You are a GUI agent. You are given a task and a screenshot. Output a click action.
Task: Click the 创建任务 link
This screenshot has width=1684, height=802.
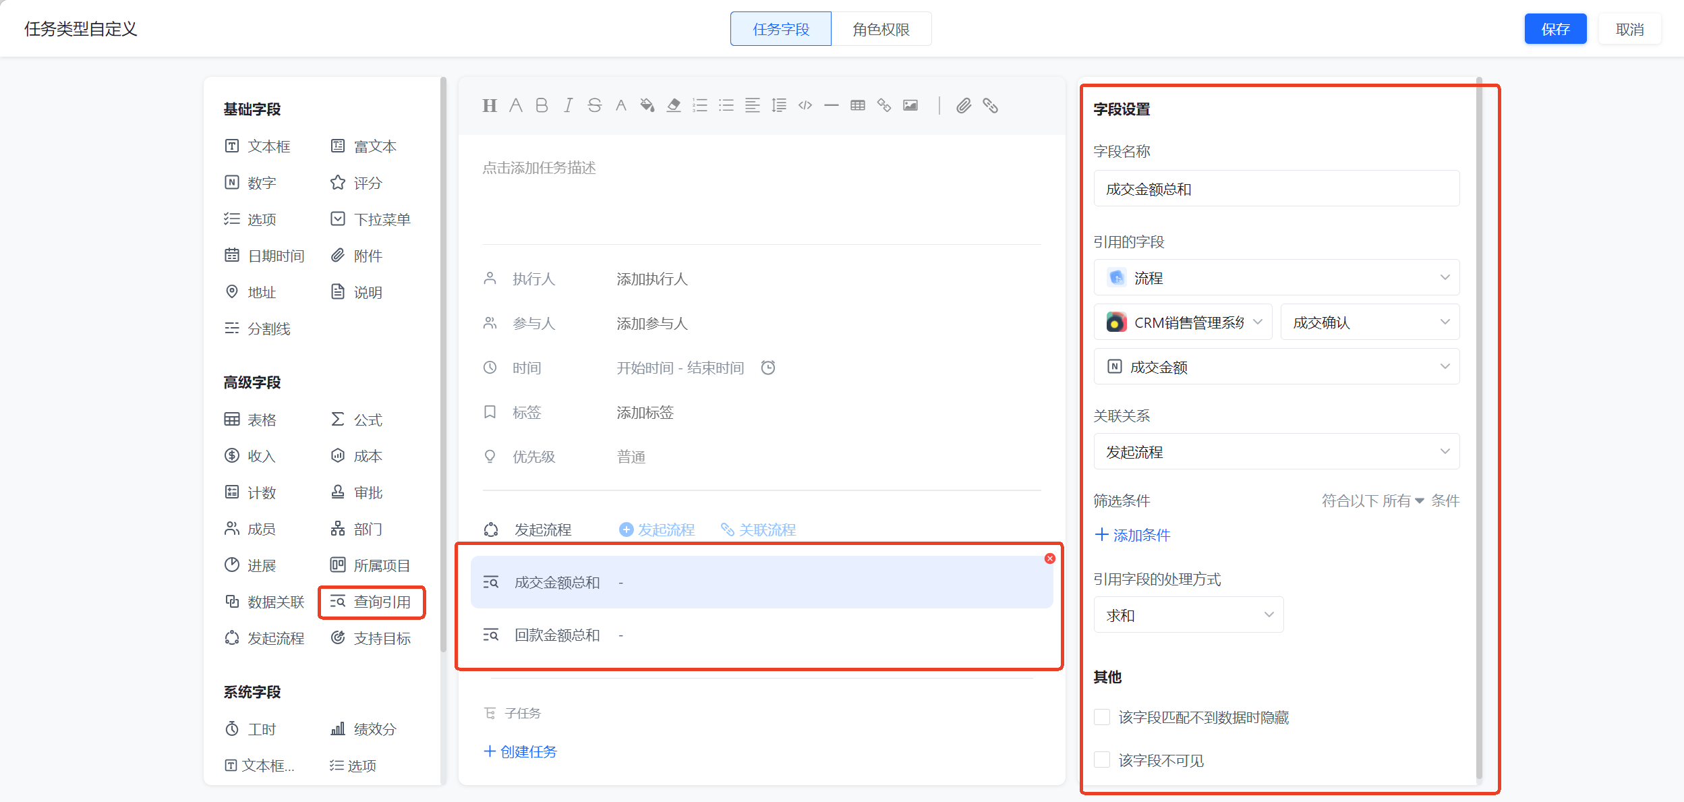click(520, 751)
